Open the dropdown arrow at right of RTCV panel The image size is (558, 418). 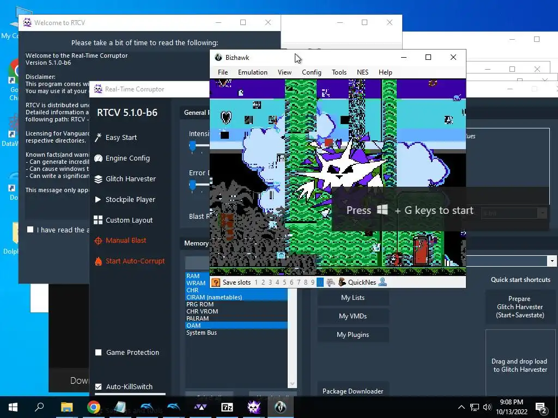tap(551, 261)
